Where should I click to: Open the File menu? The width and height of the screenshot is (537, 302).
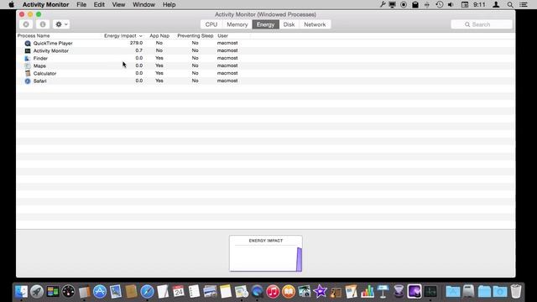[x=81, y=4]
